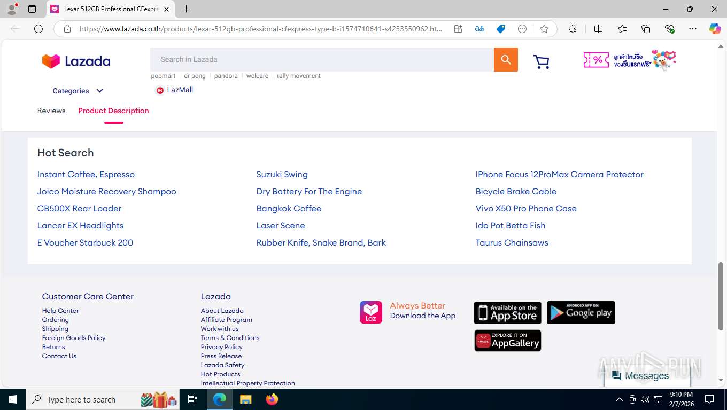The image size is (727, 410).
Task: Open favorites list icon
Action: click(x=622, y=29)
